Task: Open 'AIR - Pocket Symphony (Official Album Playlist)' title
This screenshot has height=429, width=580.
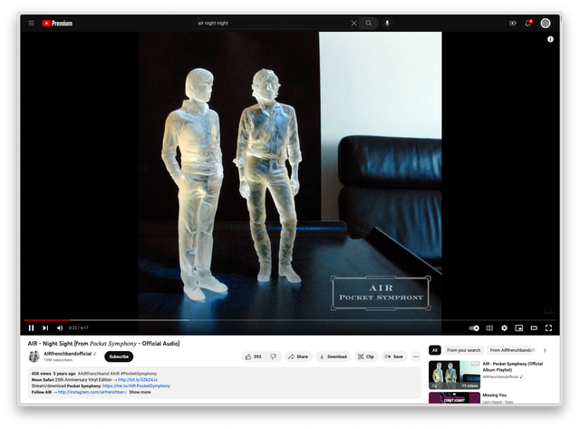Action: pos(513,366)
